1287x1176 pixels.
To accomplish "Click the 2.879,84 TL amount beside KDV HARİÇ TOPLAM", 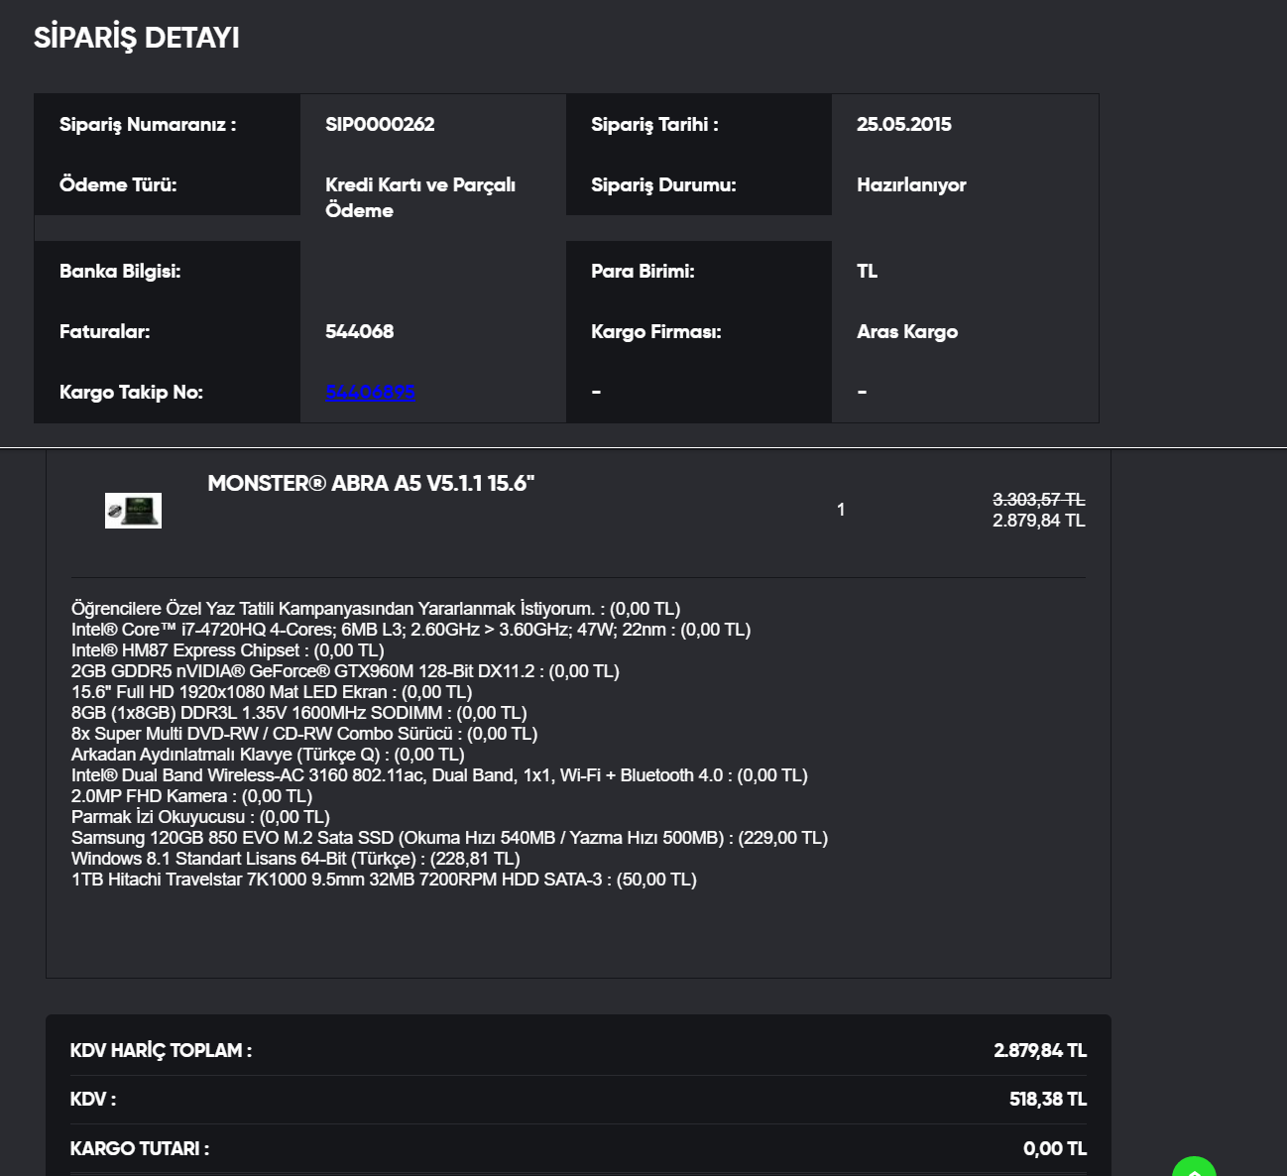I will (x=1040, y=1050).
